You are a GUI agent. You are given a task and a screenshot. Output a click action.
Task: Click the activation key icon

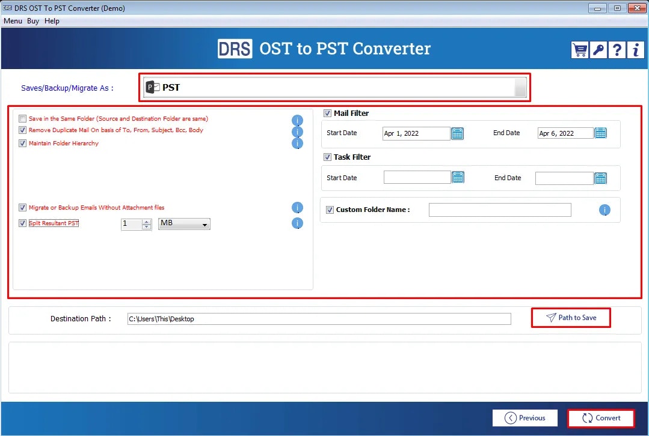pyautogui.click(x=598, y=50)
